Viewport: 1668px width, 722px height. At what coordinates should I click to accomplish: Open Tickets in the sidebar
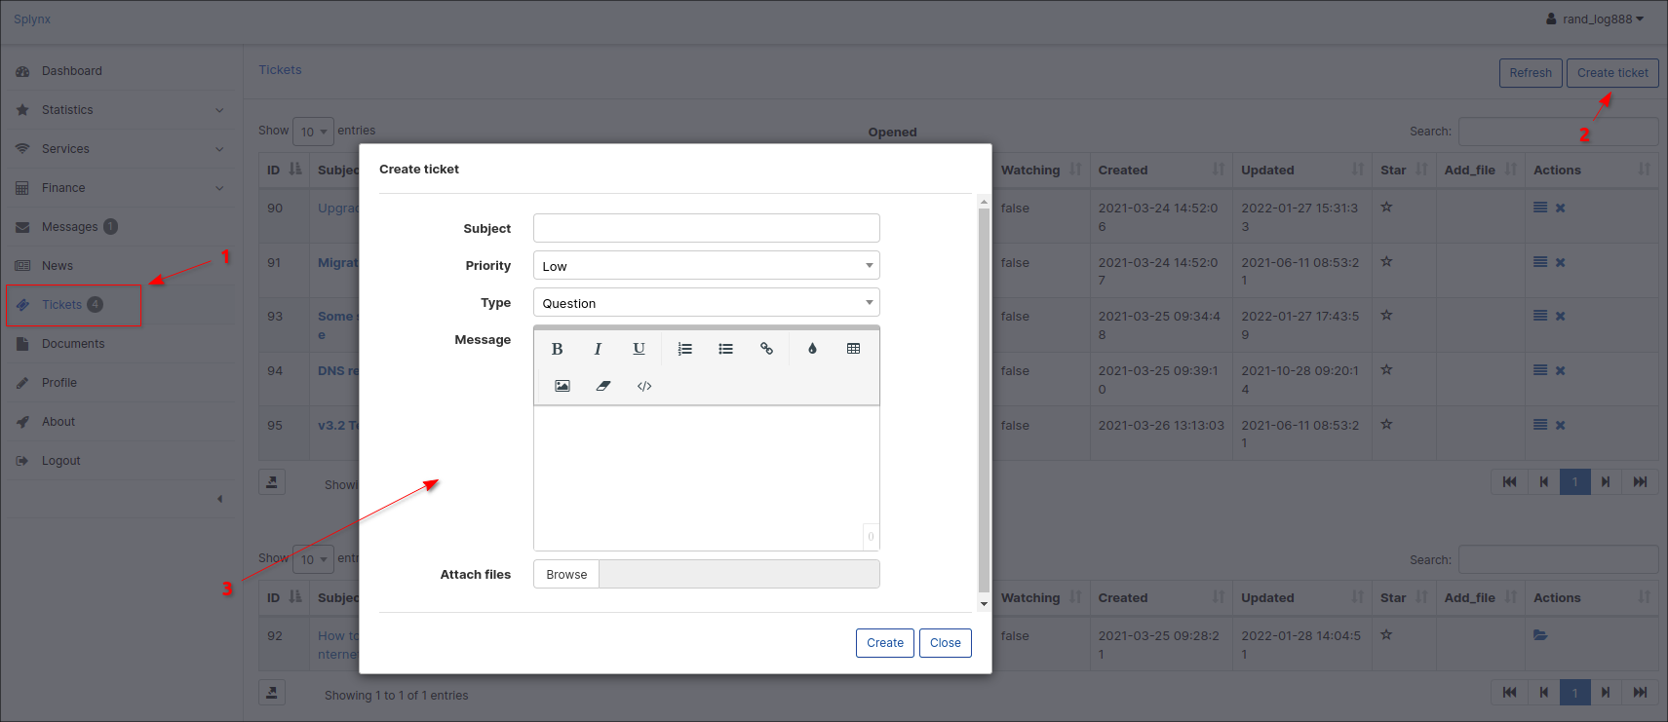pos(62,305)
